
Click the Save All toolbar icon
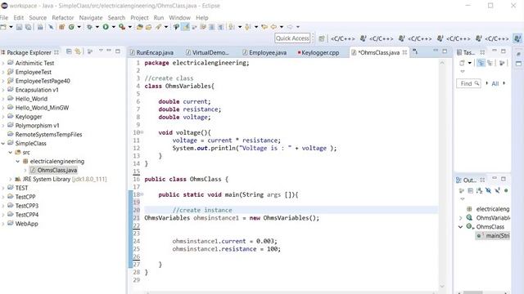click(x=29, y=27)
